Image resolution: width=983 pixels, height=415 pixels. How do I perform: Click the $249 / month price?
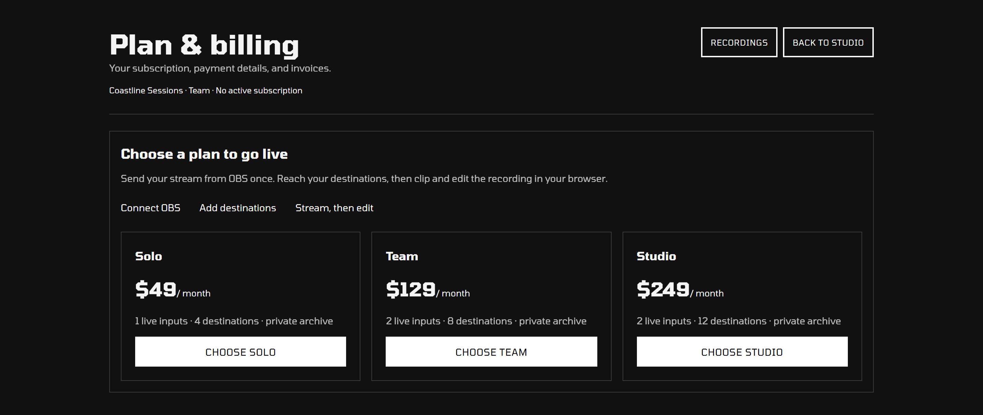[680, 290]
